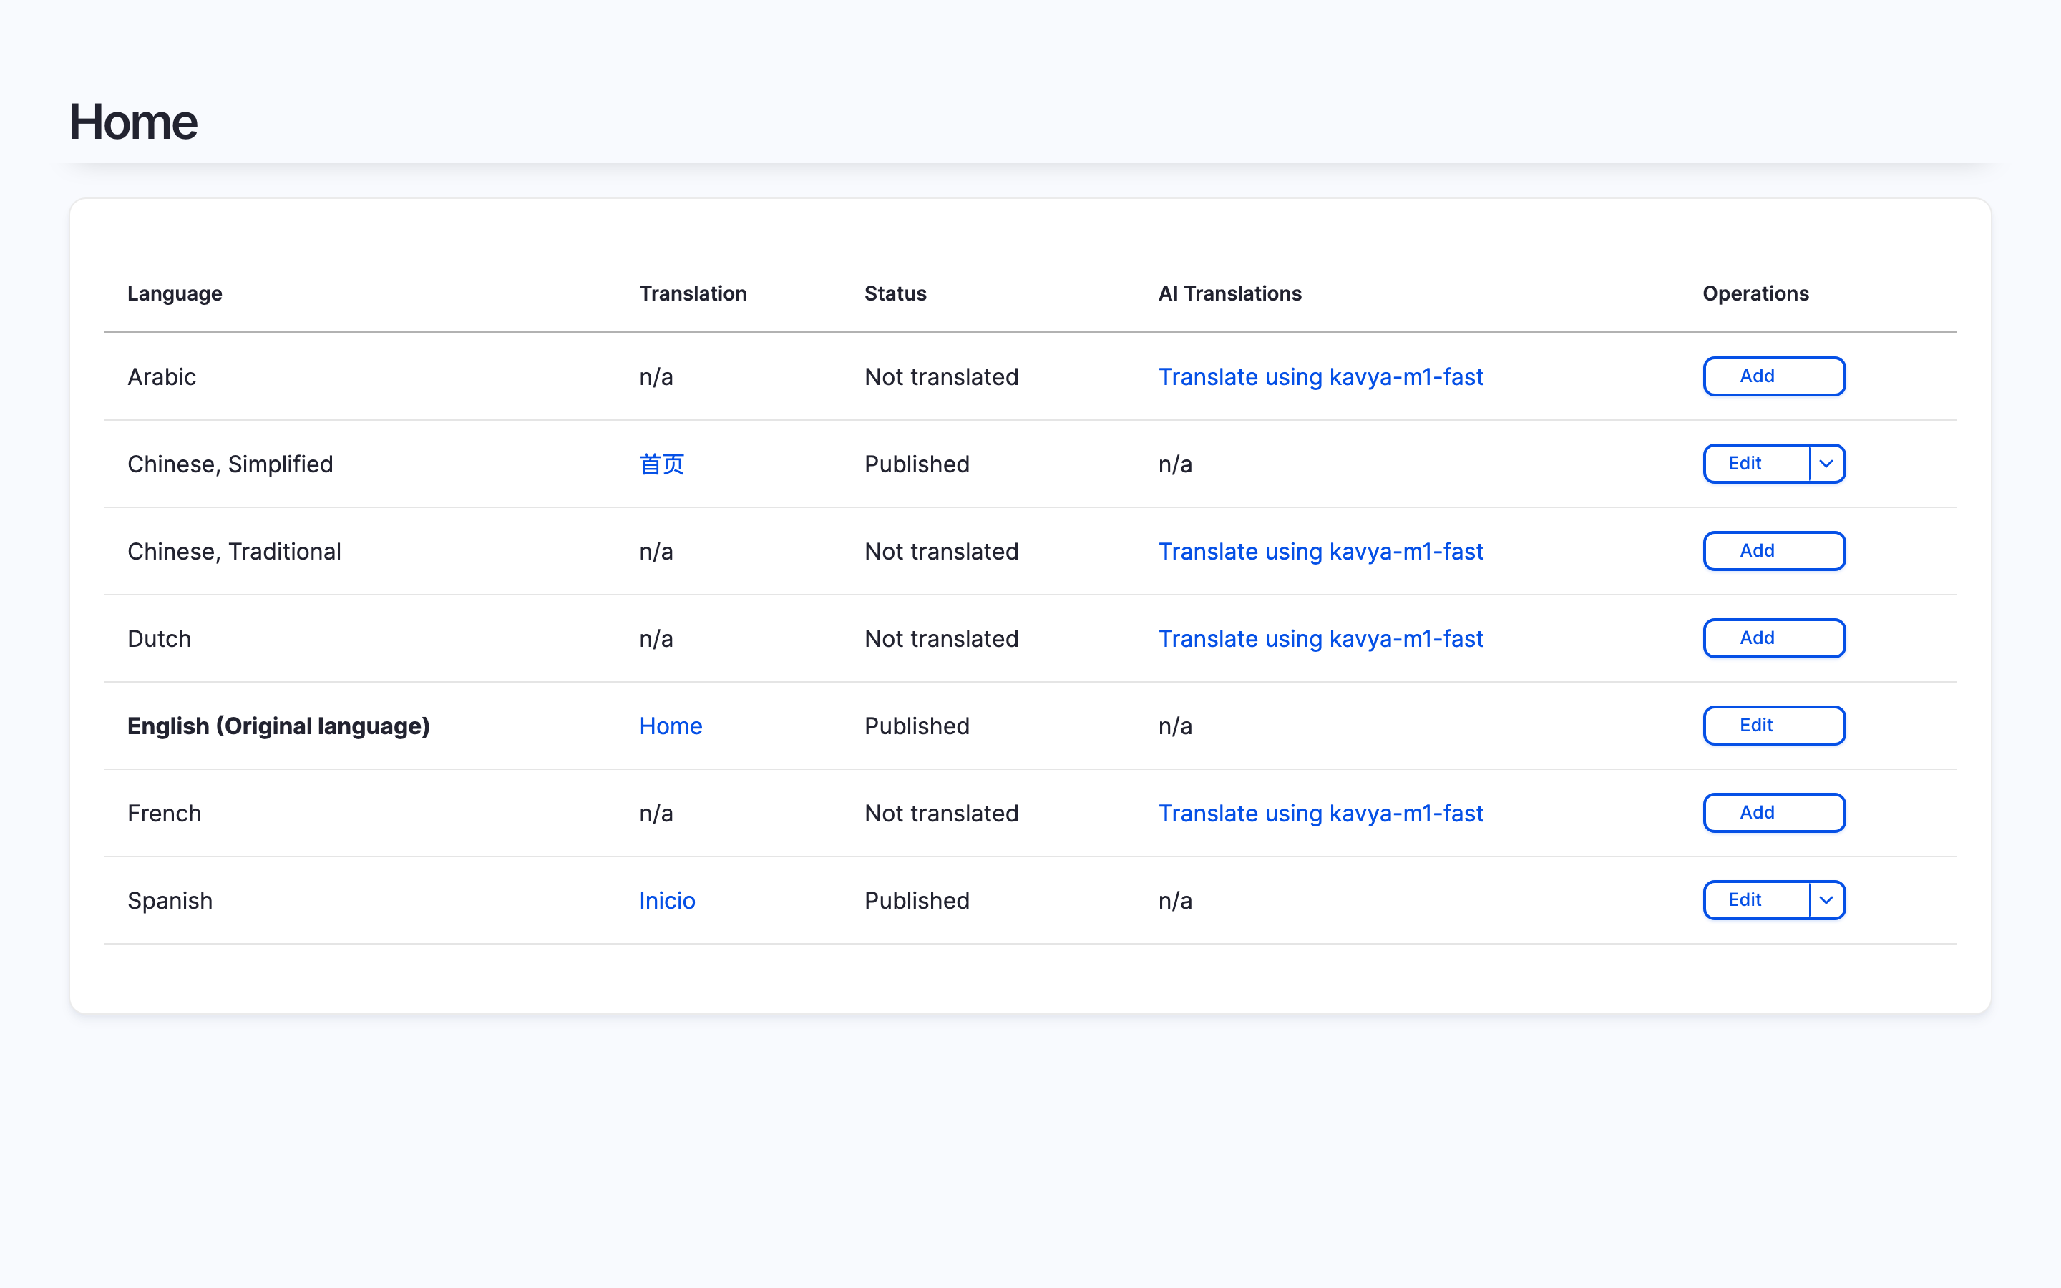The width and height of the screenshot is (2061, 1288).
Task: Open the Inicio translation link
Action: click(667, 900)
